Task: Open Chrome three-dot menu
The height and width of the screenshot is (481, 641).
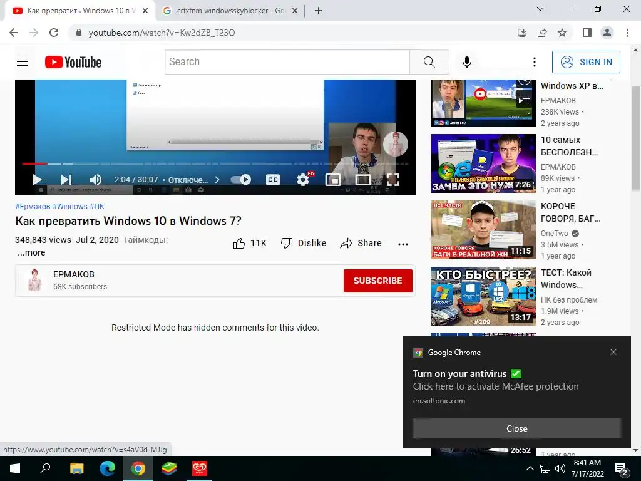Action: [627, 33]
